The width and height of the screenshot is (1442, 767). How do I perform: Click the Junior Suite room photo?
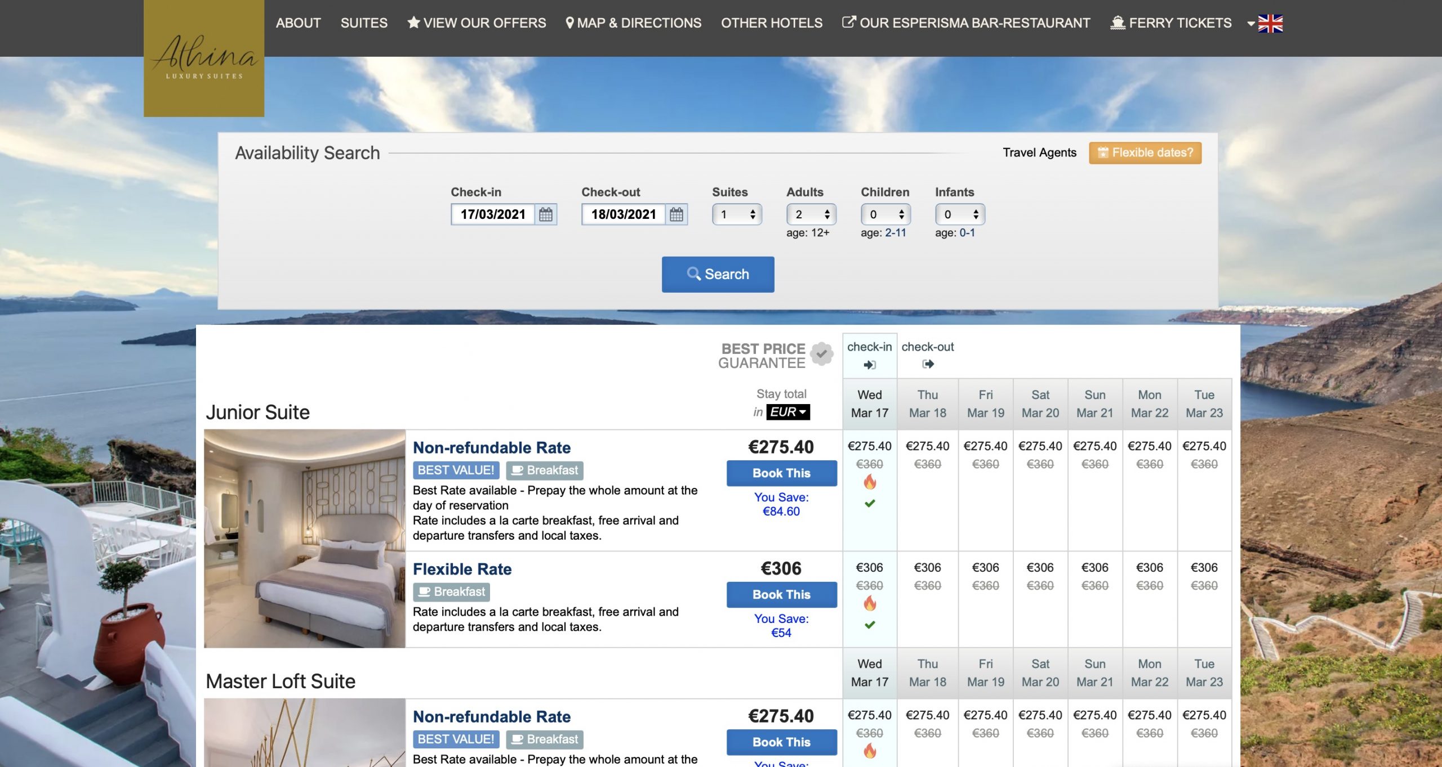click(x=304, y=538)
